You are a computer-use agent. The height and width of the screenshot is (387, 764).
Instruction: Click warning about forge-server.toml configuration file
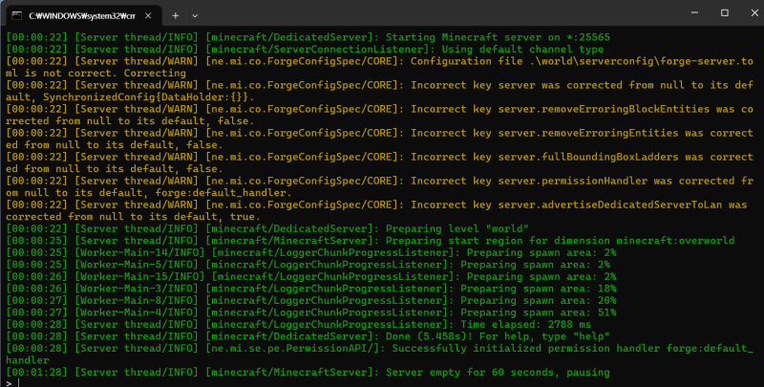tap(379, 67)
